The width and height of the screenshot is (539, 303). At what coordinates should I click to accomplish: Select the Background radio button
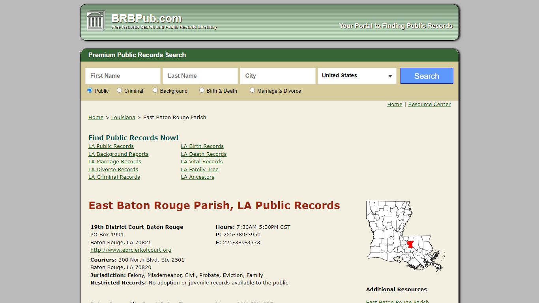pos(155,90)
